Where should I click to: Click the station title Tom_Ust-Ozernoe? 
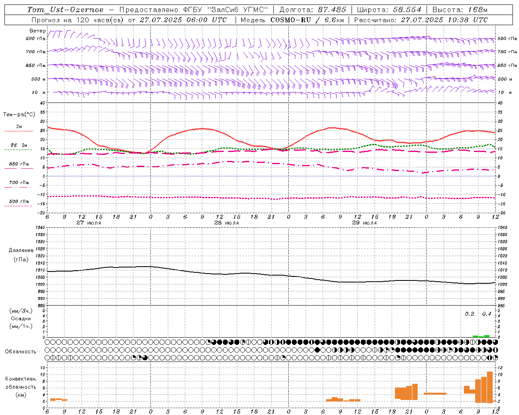point(65,10)
